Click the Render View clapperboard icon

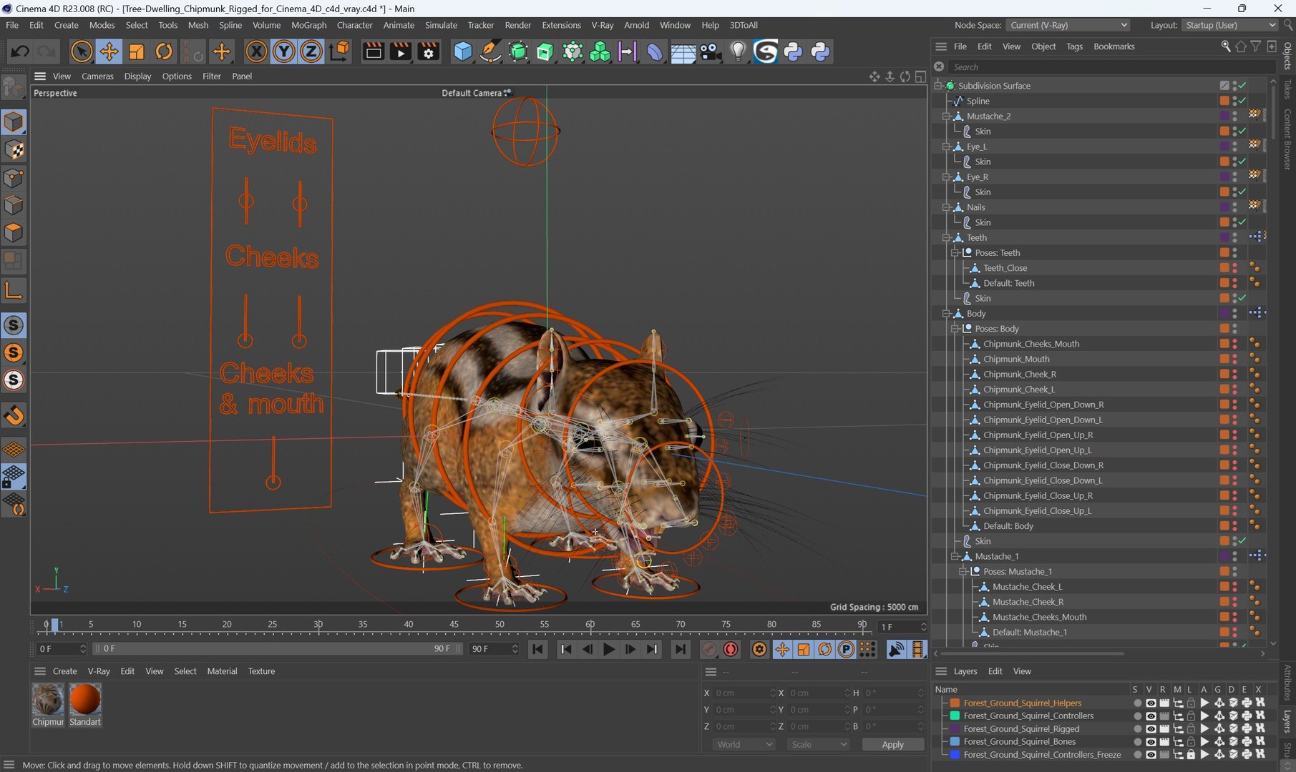[373, 51]
